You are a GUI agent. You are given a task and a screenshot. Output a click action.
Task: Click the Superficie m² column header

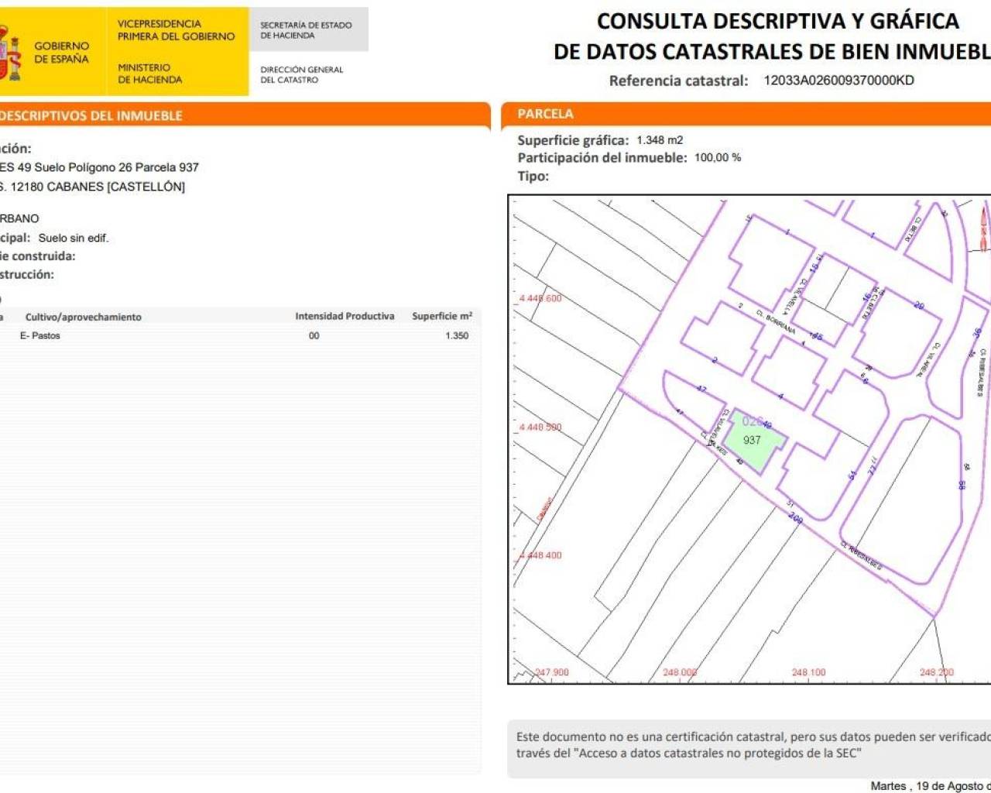click(442, 316)
